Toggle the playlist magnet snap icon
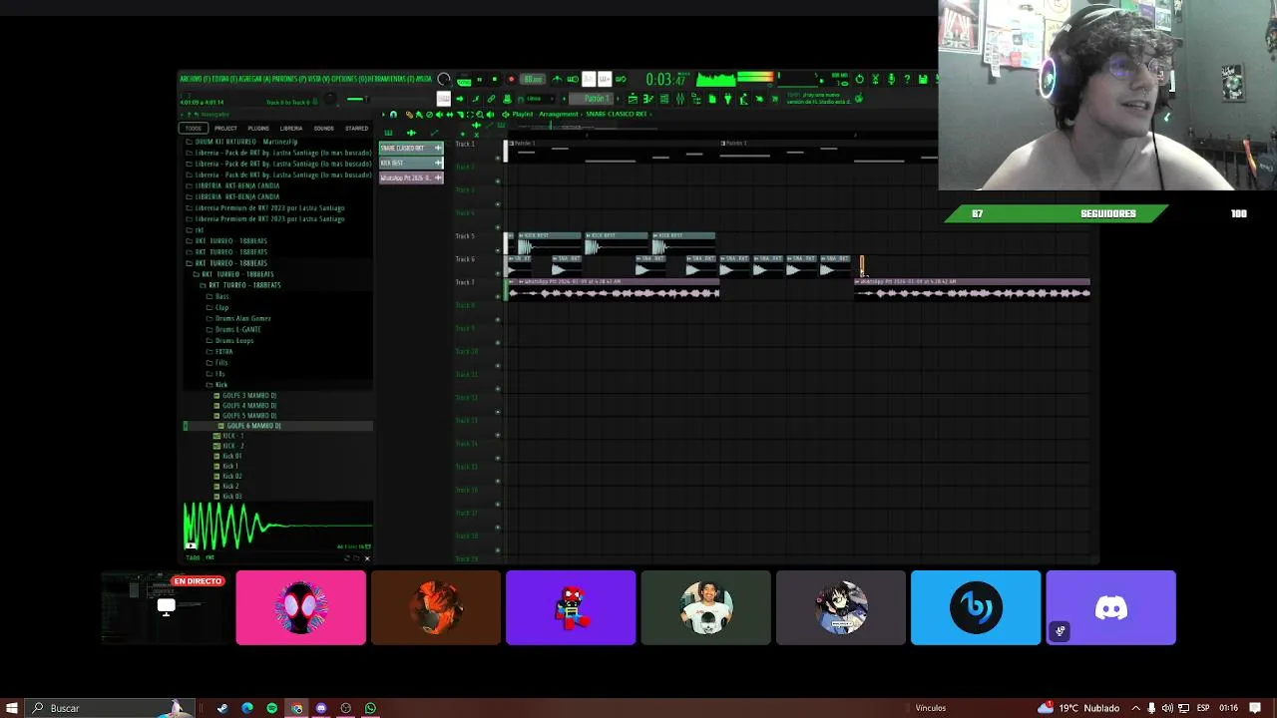This screenshot has height=718, width=1277. point(394,115)
